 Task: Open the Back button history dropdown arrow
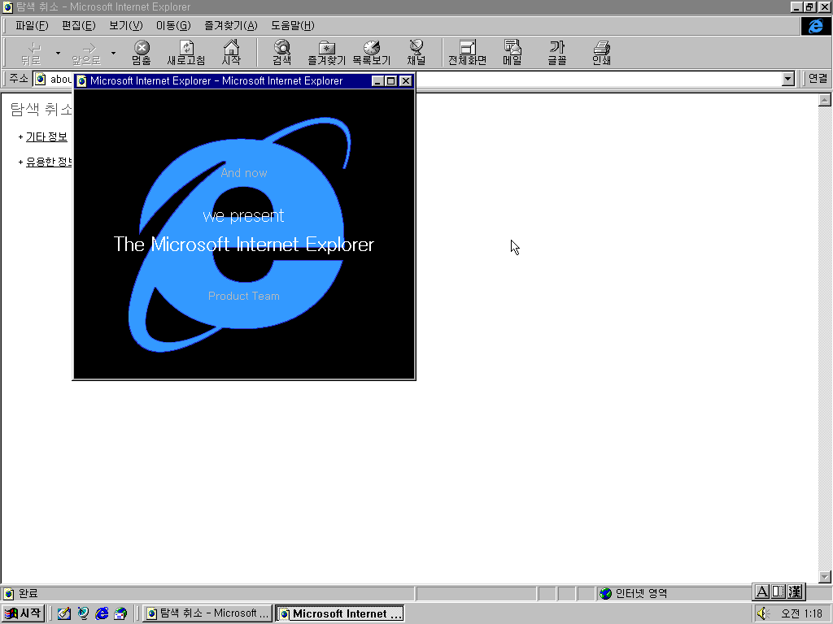pos(58,53)
